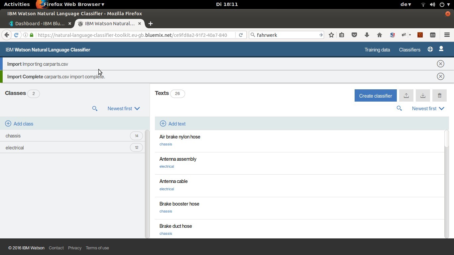Dismiss the Import Complete notification
The width and height of the screenshot is (454, 255).
coord(440,76)
